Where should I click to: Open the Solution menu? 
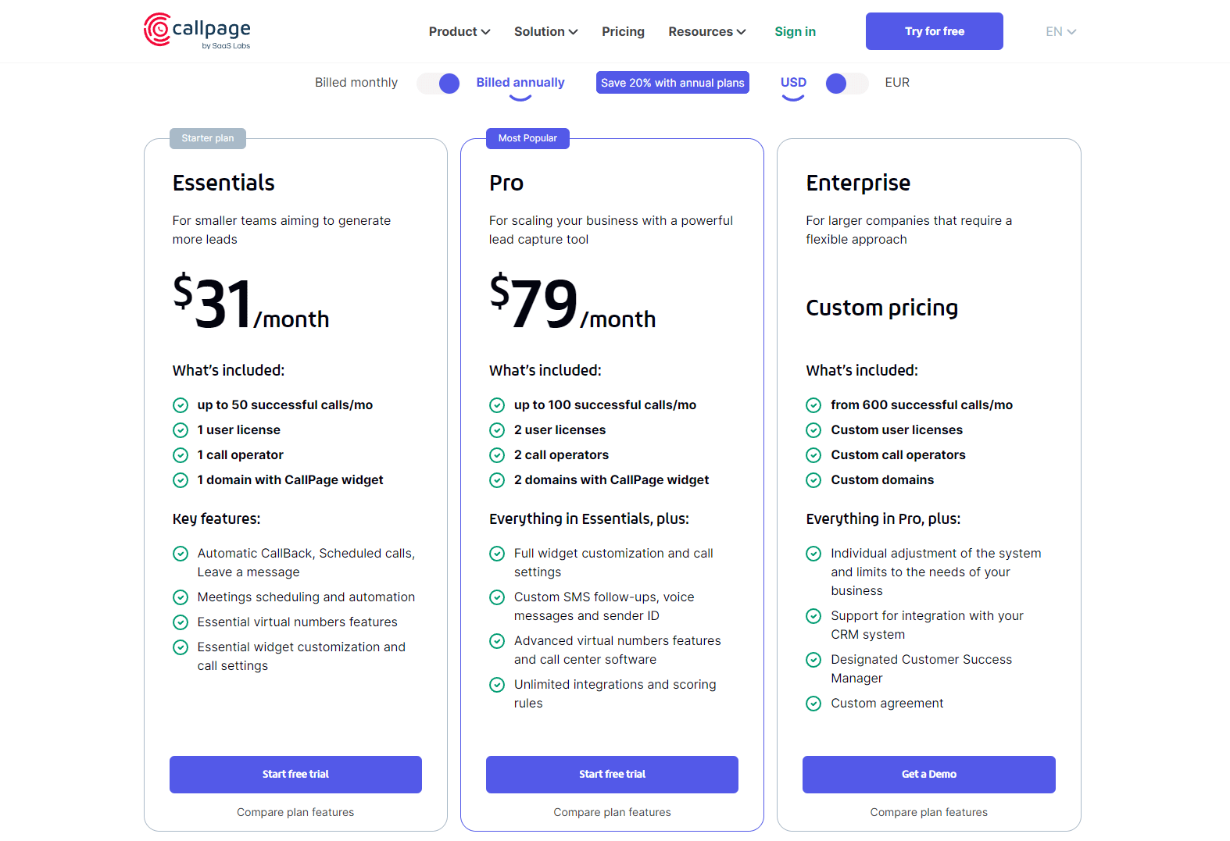(x=545, y=31)
